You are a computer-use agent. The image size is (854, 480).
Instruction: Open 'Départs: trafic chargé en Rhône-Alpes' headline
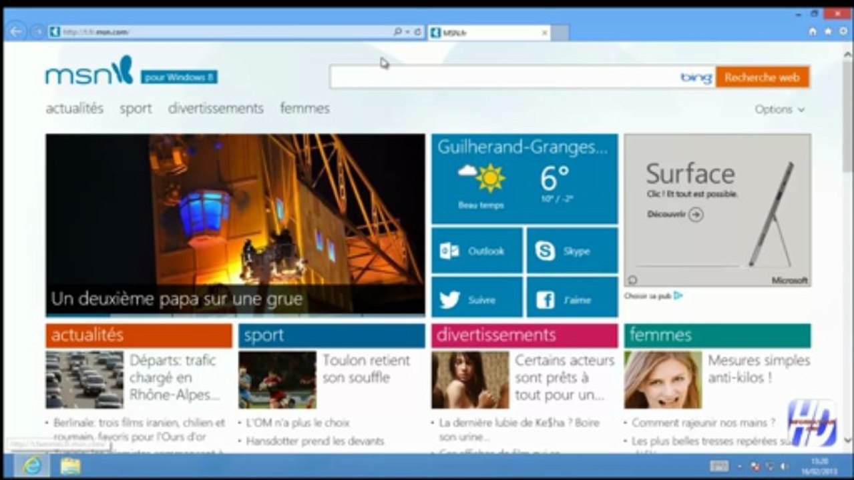174,377
